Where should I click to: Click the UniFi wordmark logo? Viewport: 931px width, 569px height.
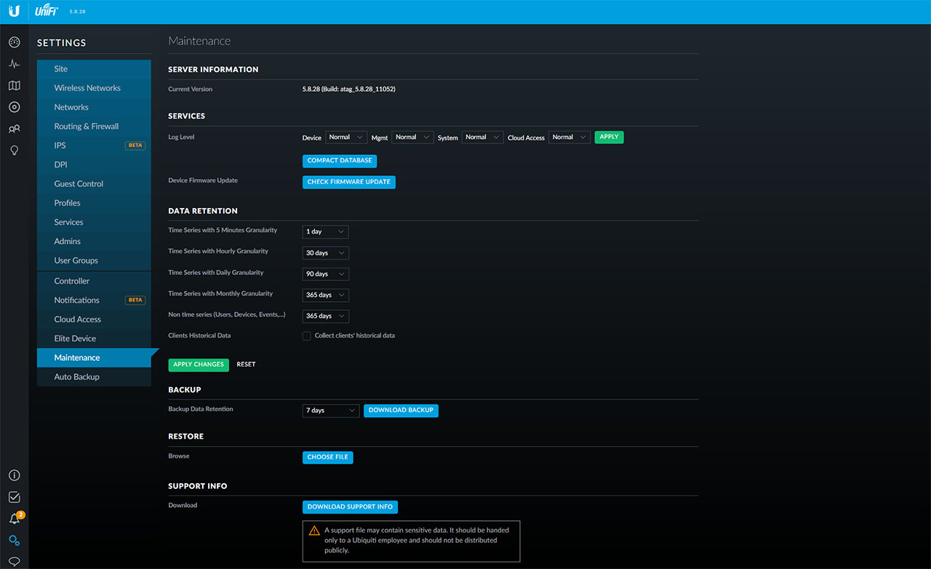(x=47, y=11)
